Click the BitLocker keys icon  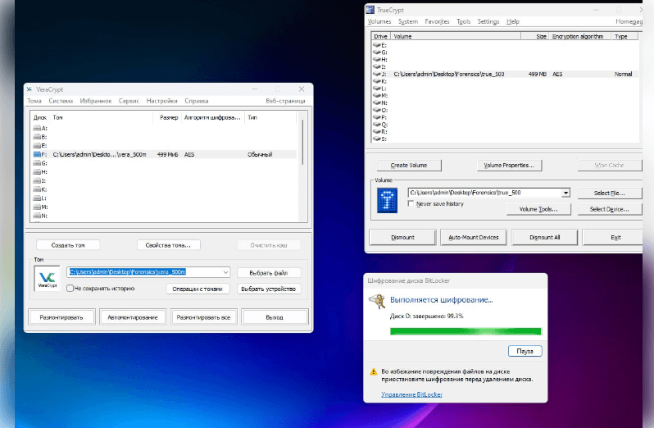point(377,301)
